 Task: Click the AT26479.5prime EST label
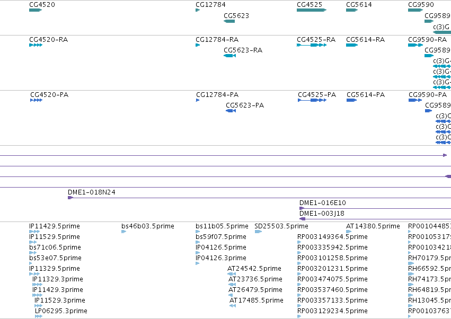255,290
